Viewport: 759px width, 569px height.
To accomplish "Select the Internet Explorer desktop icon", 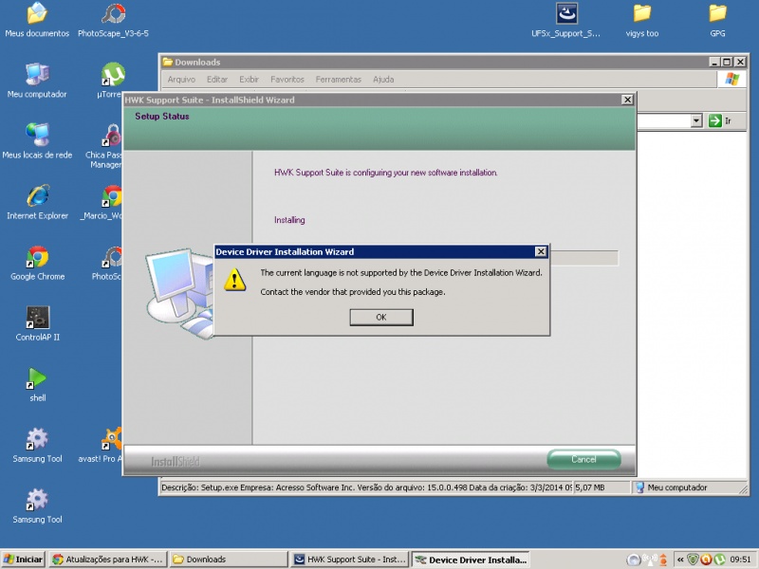I will pos(37,202).
